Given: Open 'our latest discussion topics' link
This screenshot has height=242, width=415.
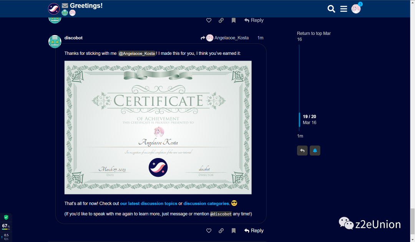Looking at the screenshot, I should click(148, 203).
